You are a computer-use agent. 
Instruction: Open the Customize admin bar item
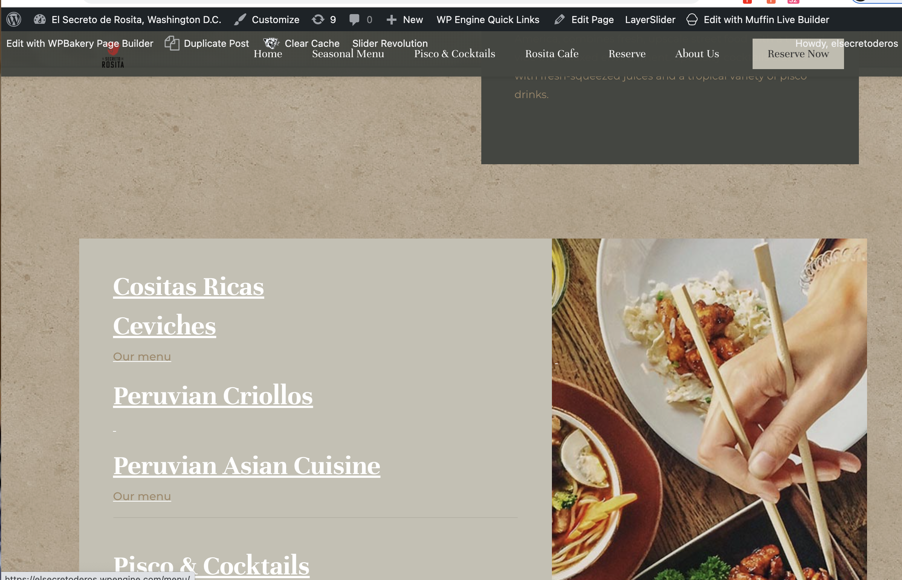(275, 20)
